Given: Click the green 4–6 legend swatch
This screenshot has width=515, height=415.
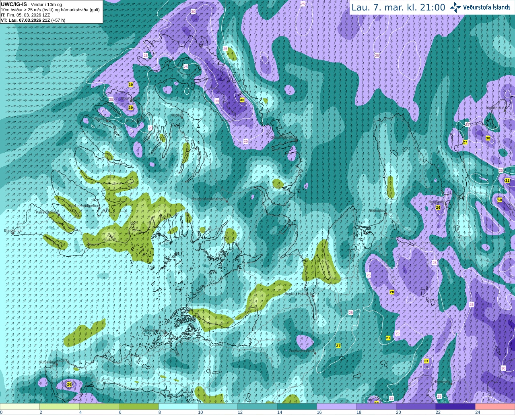Looking at the screenshot, I should coord(99,406).
